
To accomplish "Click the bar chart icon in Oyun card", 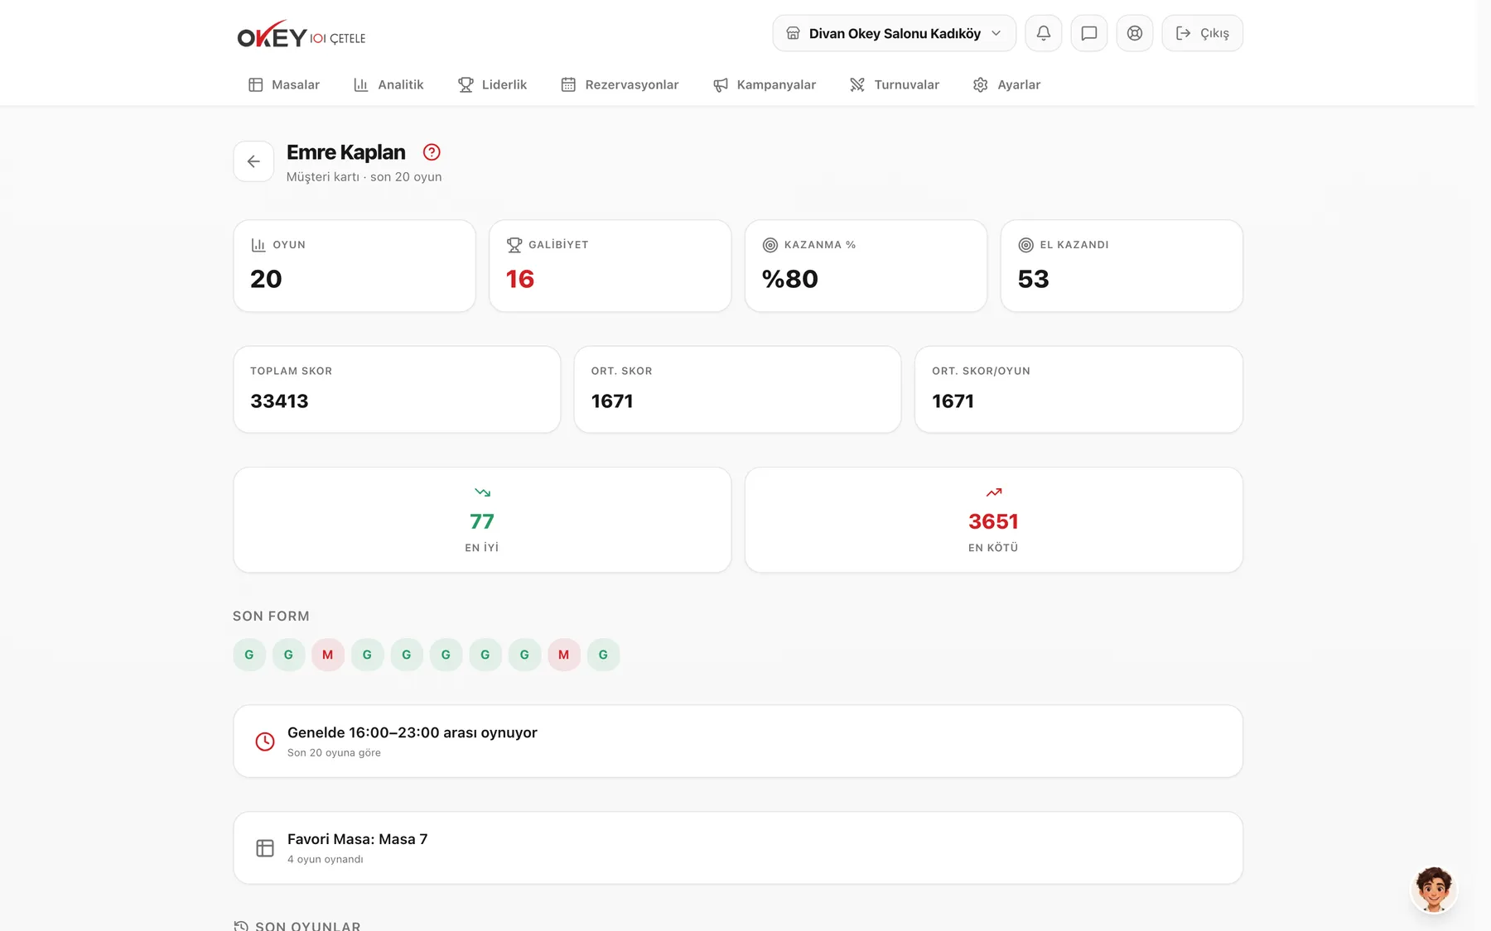I will coord(258,245).
